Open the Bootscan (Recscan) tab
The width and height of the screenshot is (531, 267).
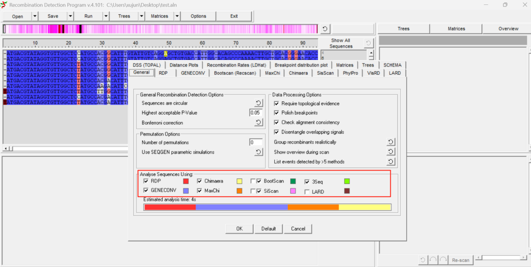tap(235, 73)
